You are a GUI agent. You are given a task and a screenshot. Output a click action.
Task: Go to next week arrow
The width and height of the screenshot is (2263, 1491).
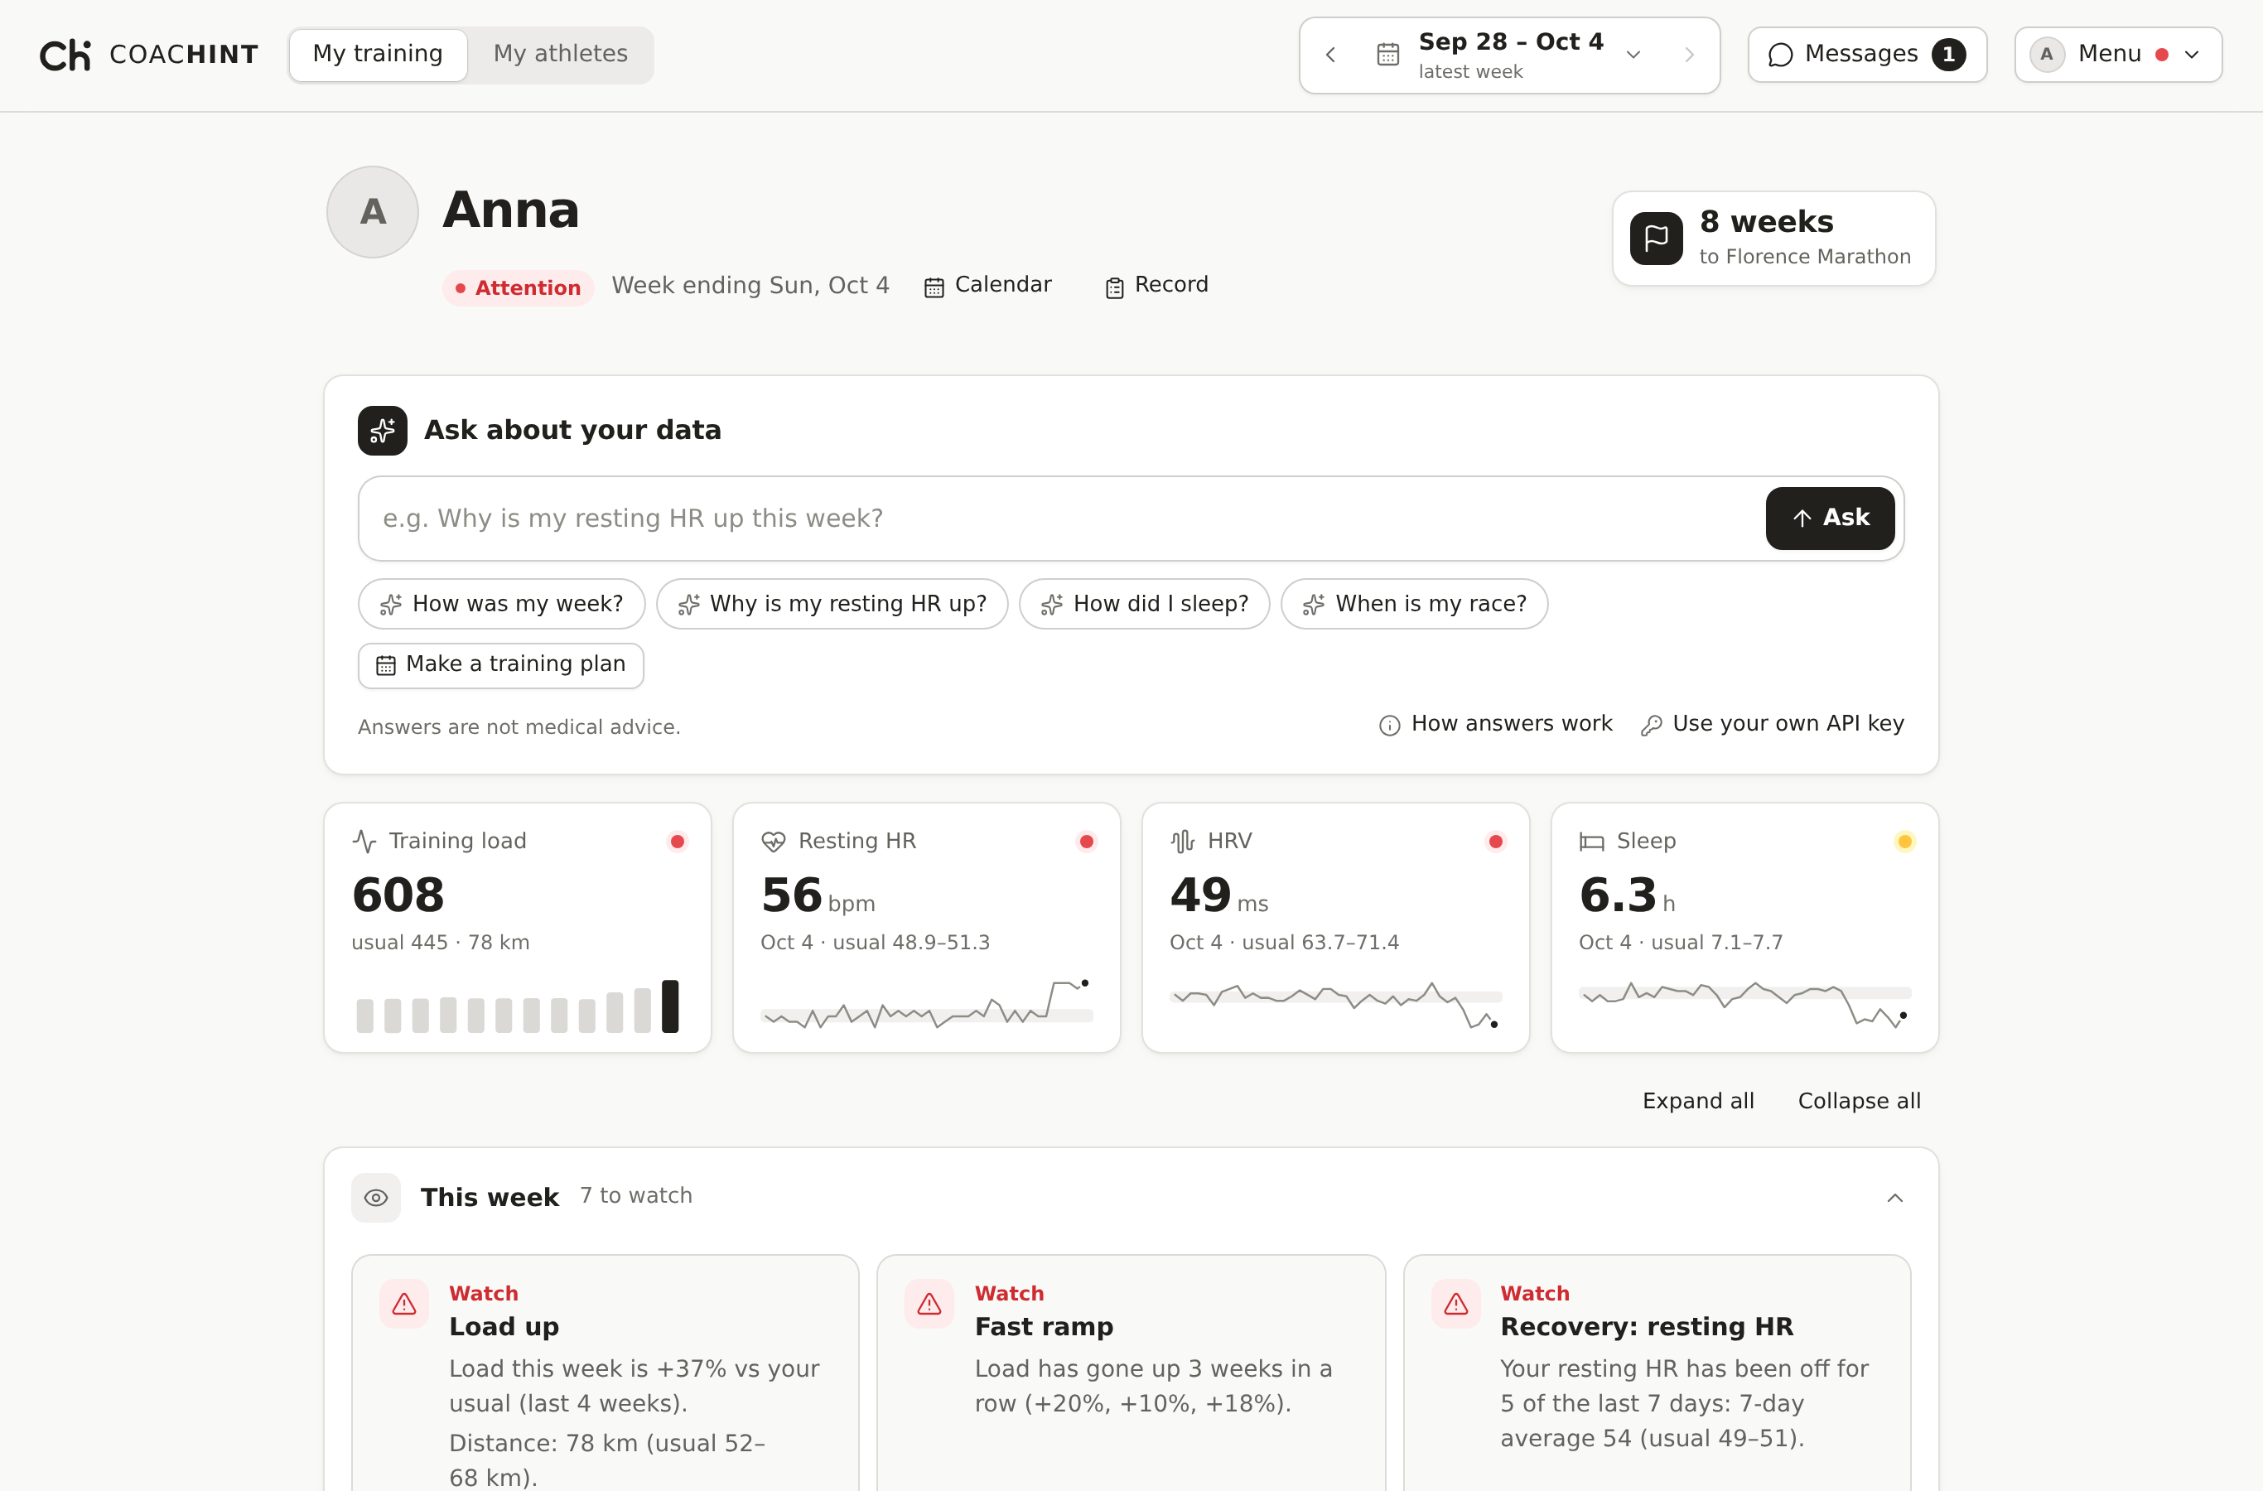(1689, 55)
